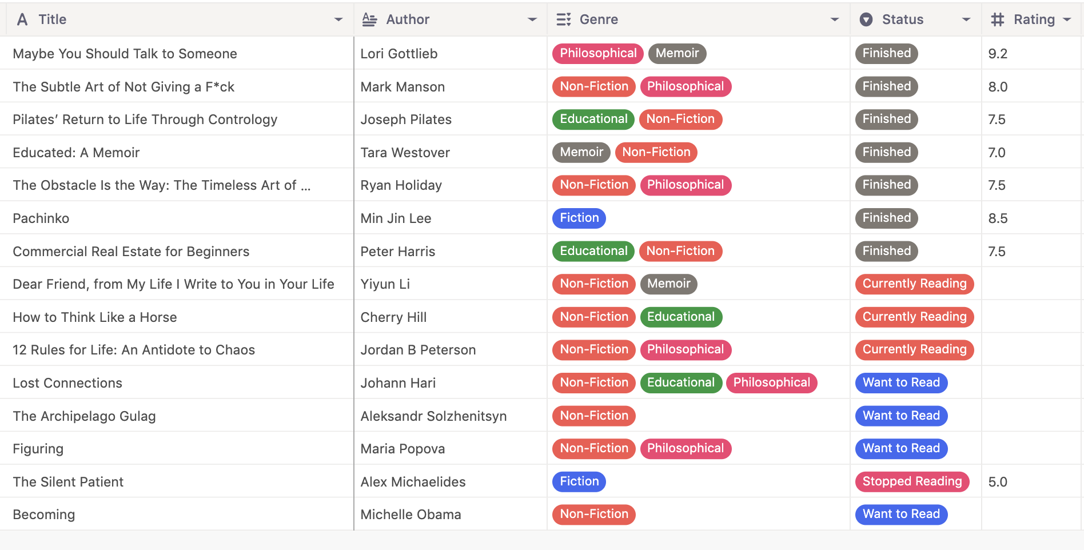The image size is (1084, 550).
Task: Click Currently Reading status in the Cherry Hill row
Action: pyautogui.click(x=915, y=317)
